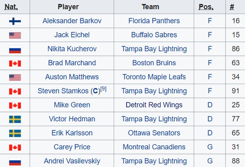Image resolution: width=245 pixels, height=167 pixels.
Task: Click the Montreal Canadiens link
Action: click(x=154, y=147)
